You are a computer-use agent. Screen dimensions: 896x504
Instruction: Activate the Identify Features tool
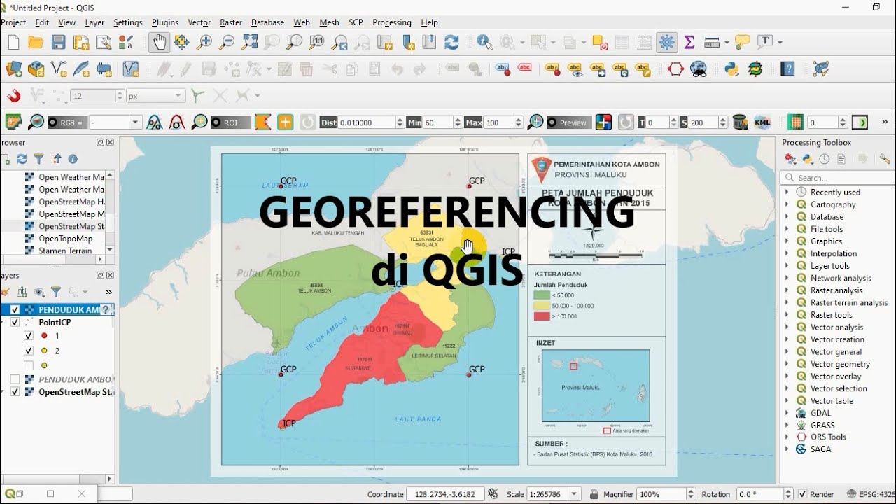pos(484,43)
